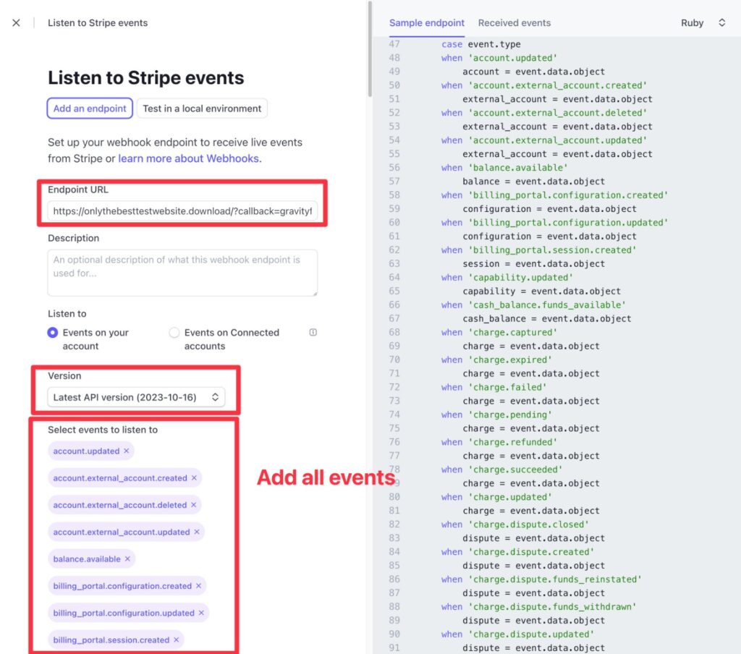Remove the account.external_account.created event tag
The height and width of the screenshot is (654, 741).
[194, 477]
